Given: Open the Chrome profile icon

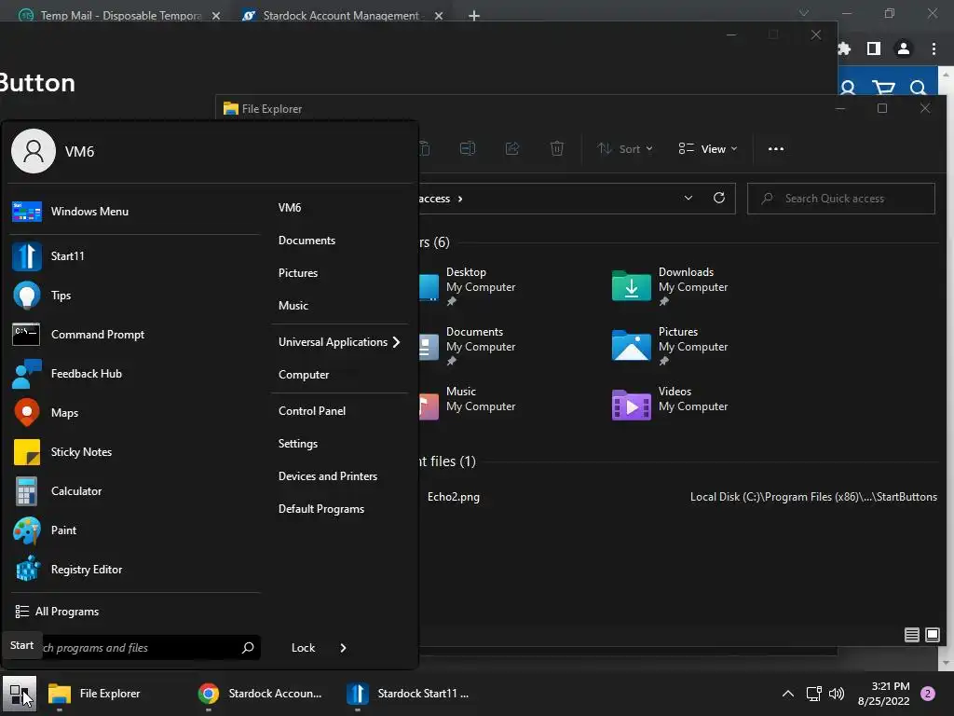Looking at the screenshot, I should [904, 48].
